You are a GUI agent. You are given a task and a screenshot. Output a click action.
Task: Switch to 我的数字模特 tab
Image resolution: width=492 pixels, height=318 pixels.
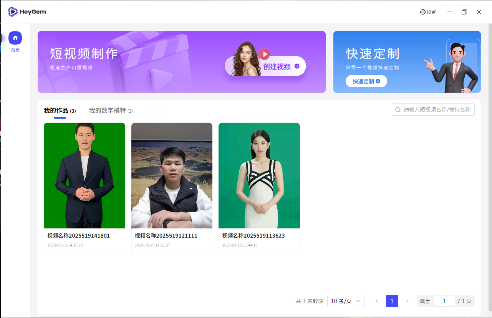[111, 111]
